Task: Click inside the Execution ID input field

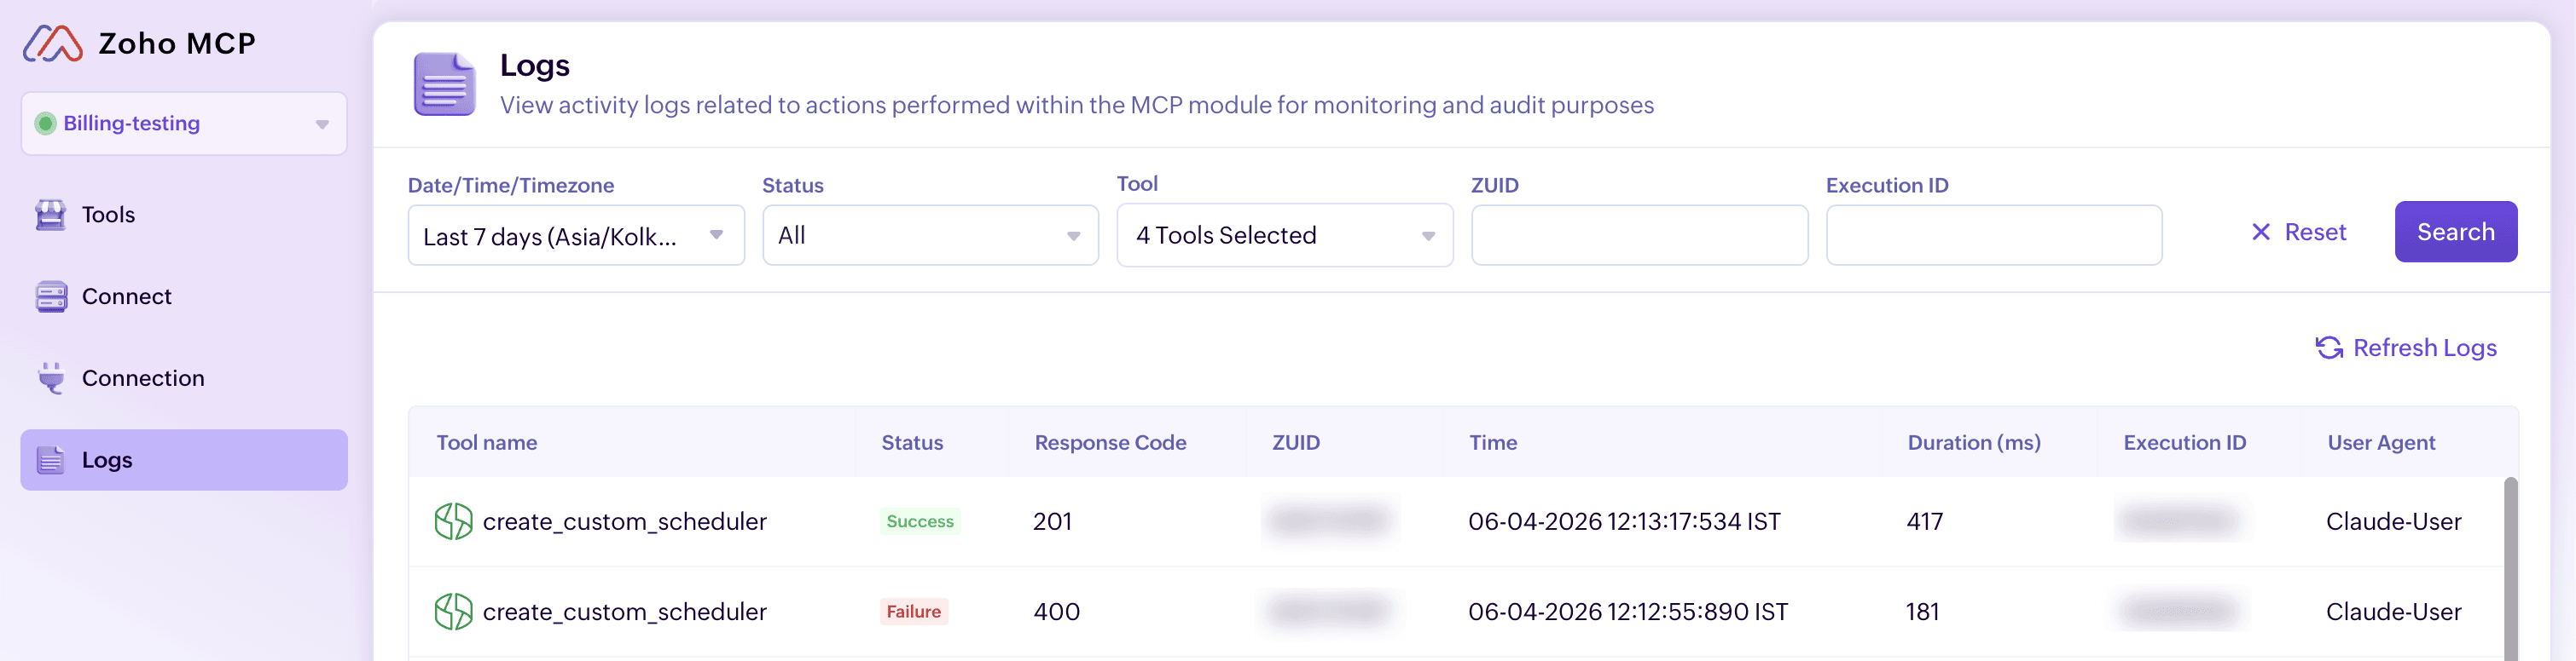Action: (1993, 234)
